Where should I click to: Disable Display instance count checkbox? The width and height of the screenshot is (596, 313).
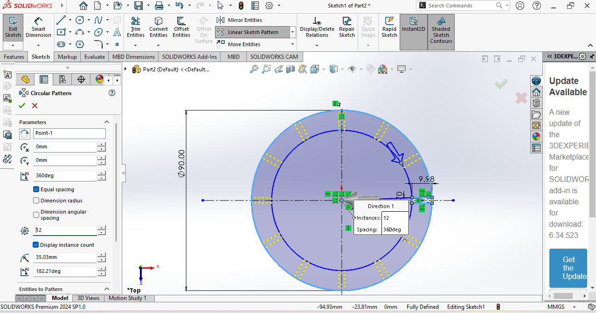point(36,245)
